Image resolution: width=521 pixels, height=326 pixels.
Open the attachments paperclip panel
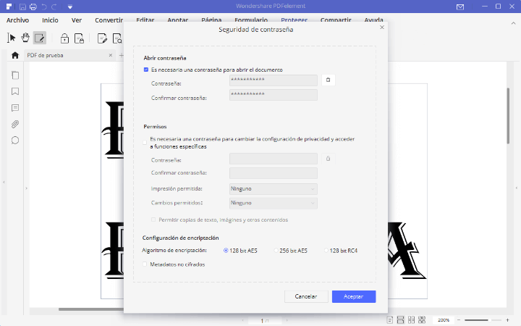point(15,124)
